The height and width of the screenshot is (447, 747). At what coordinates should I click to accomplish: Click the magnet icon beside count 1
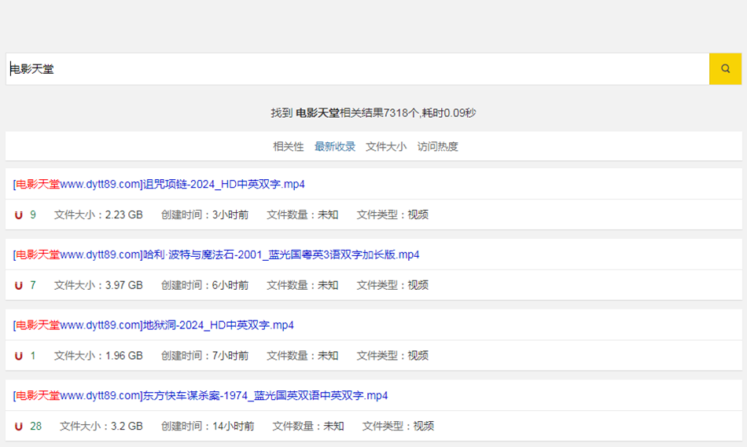coord(19,356)
